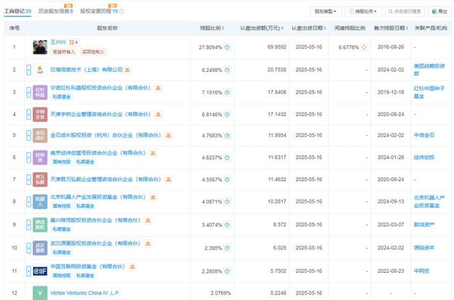Expand the 天津君万弘毅 row
This screenshot has width=454, height=300.
pyautogui.click(x=28, y=179)
